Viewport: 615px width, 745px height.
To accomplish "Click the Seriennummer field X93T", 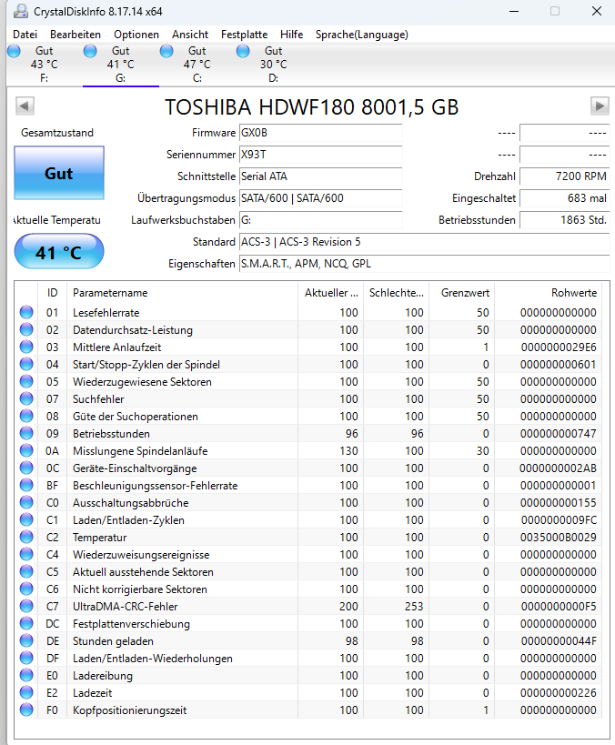I will 321,155.
